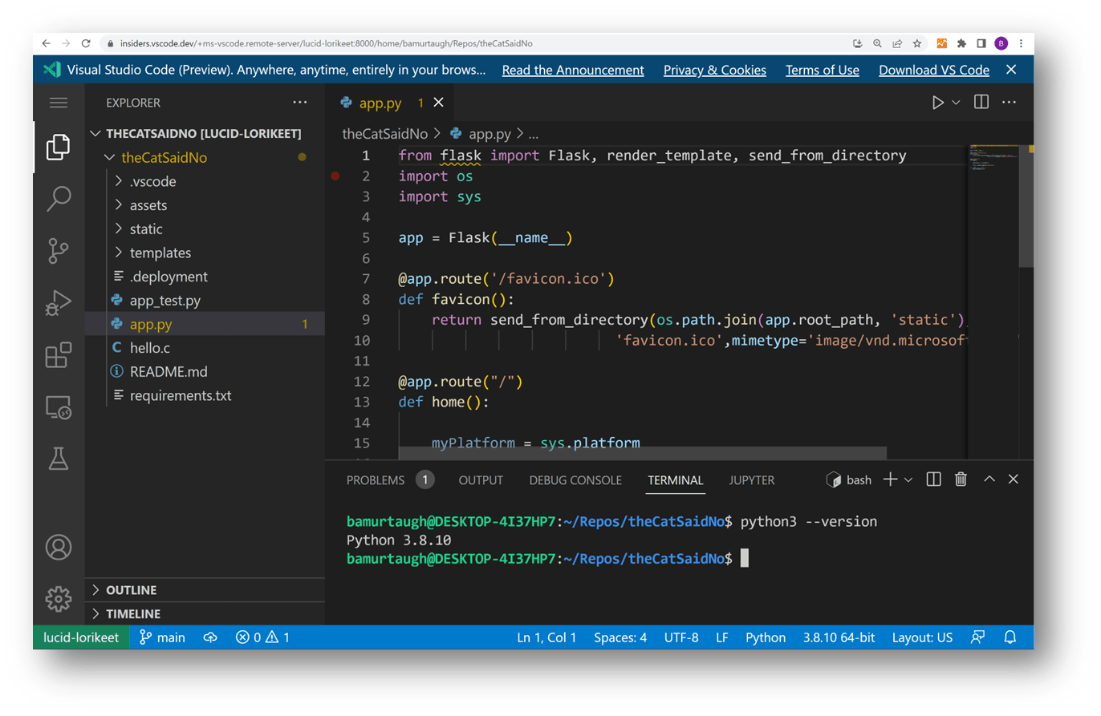Open run options dropdown next to play
The image size is (1101, 716).
point(956,103)
